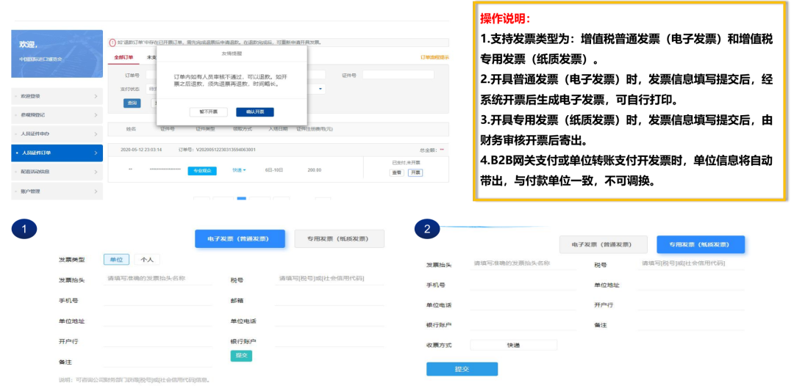The width and height of the screenshot is (794, 391).
Task: Click the numbered circle 1 badge
Action: coord(24,230)
